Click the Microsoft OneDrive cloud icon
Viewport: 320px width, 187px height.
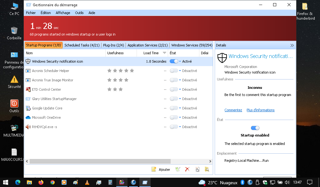pos(28,117)
